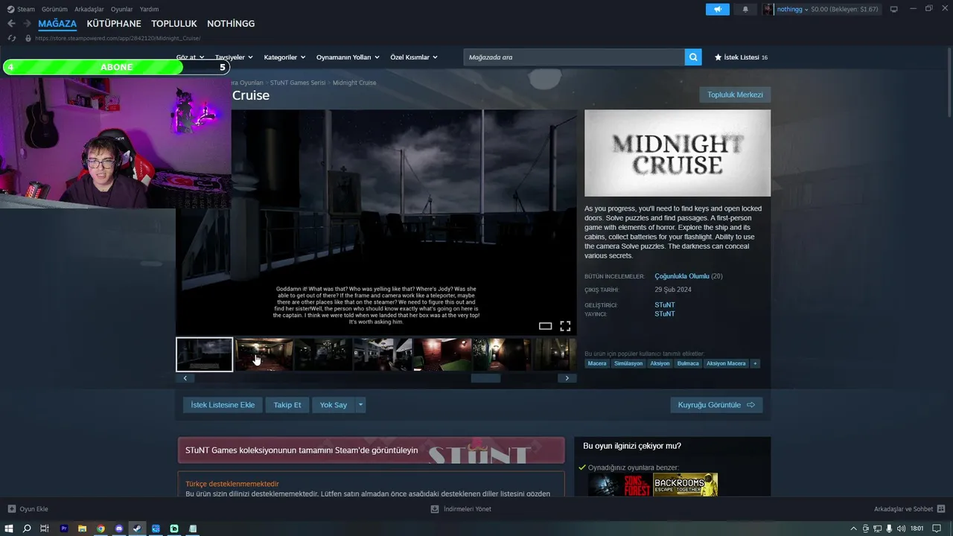
Task: Open the Windows notification center icon
Action: tap(937, 529)
